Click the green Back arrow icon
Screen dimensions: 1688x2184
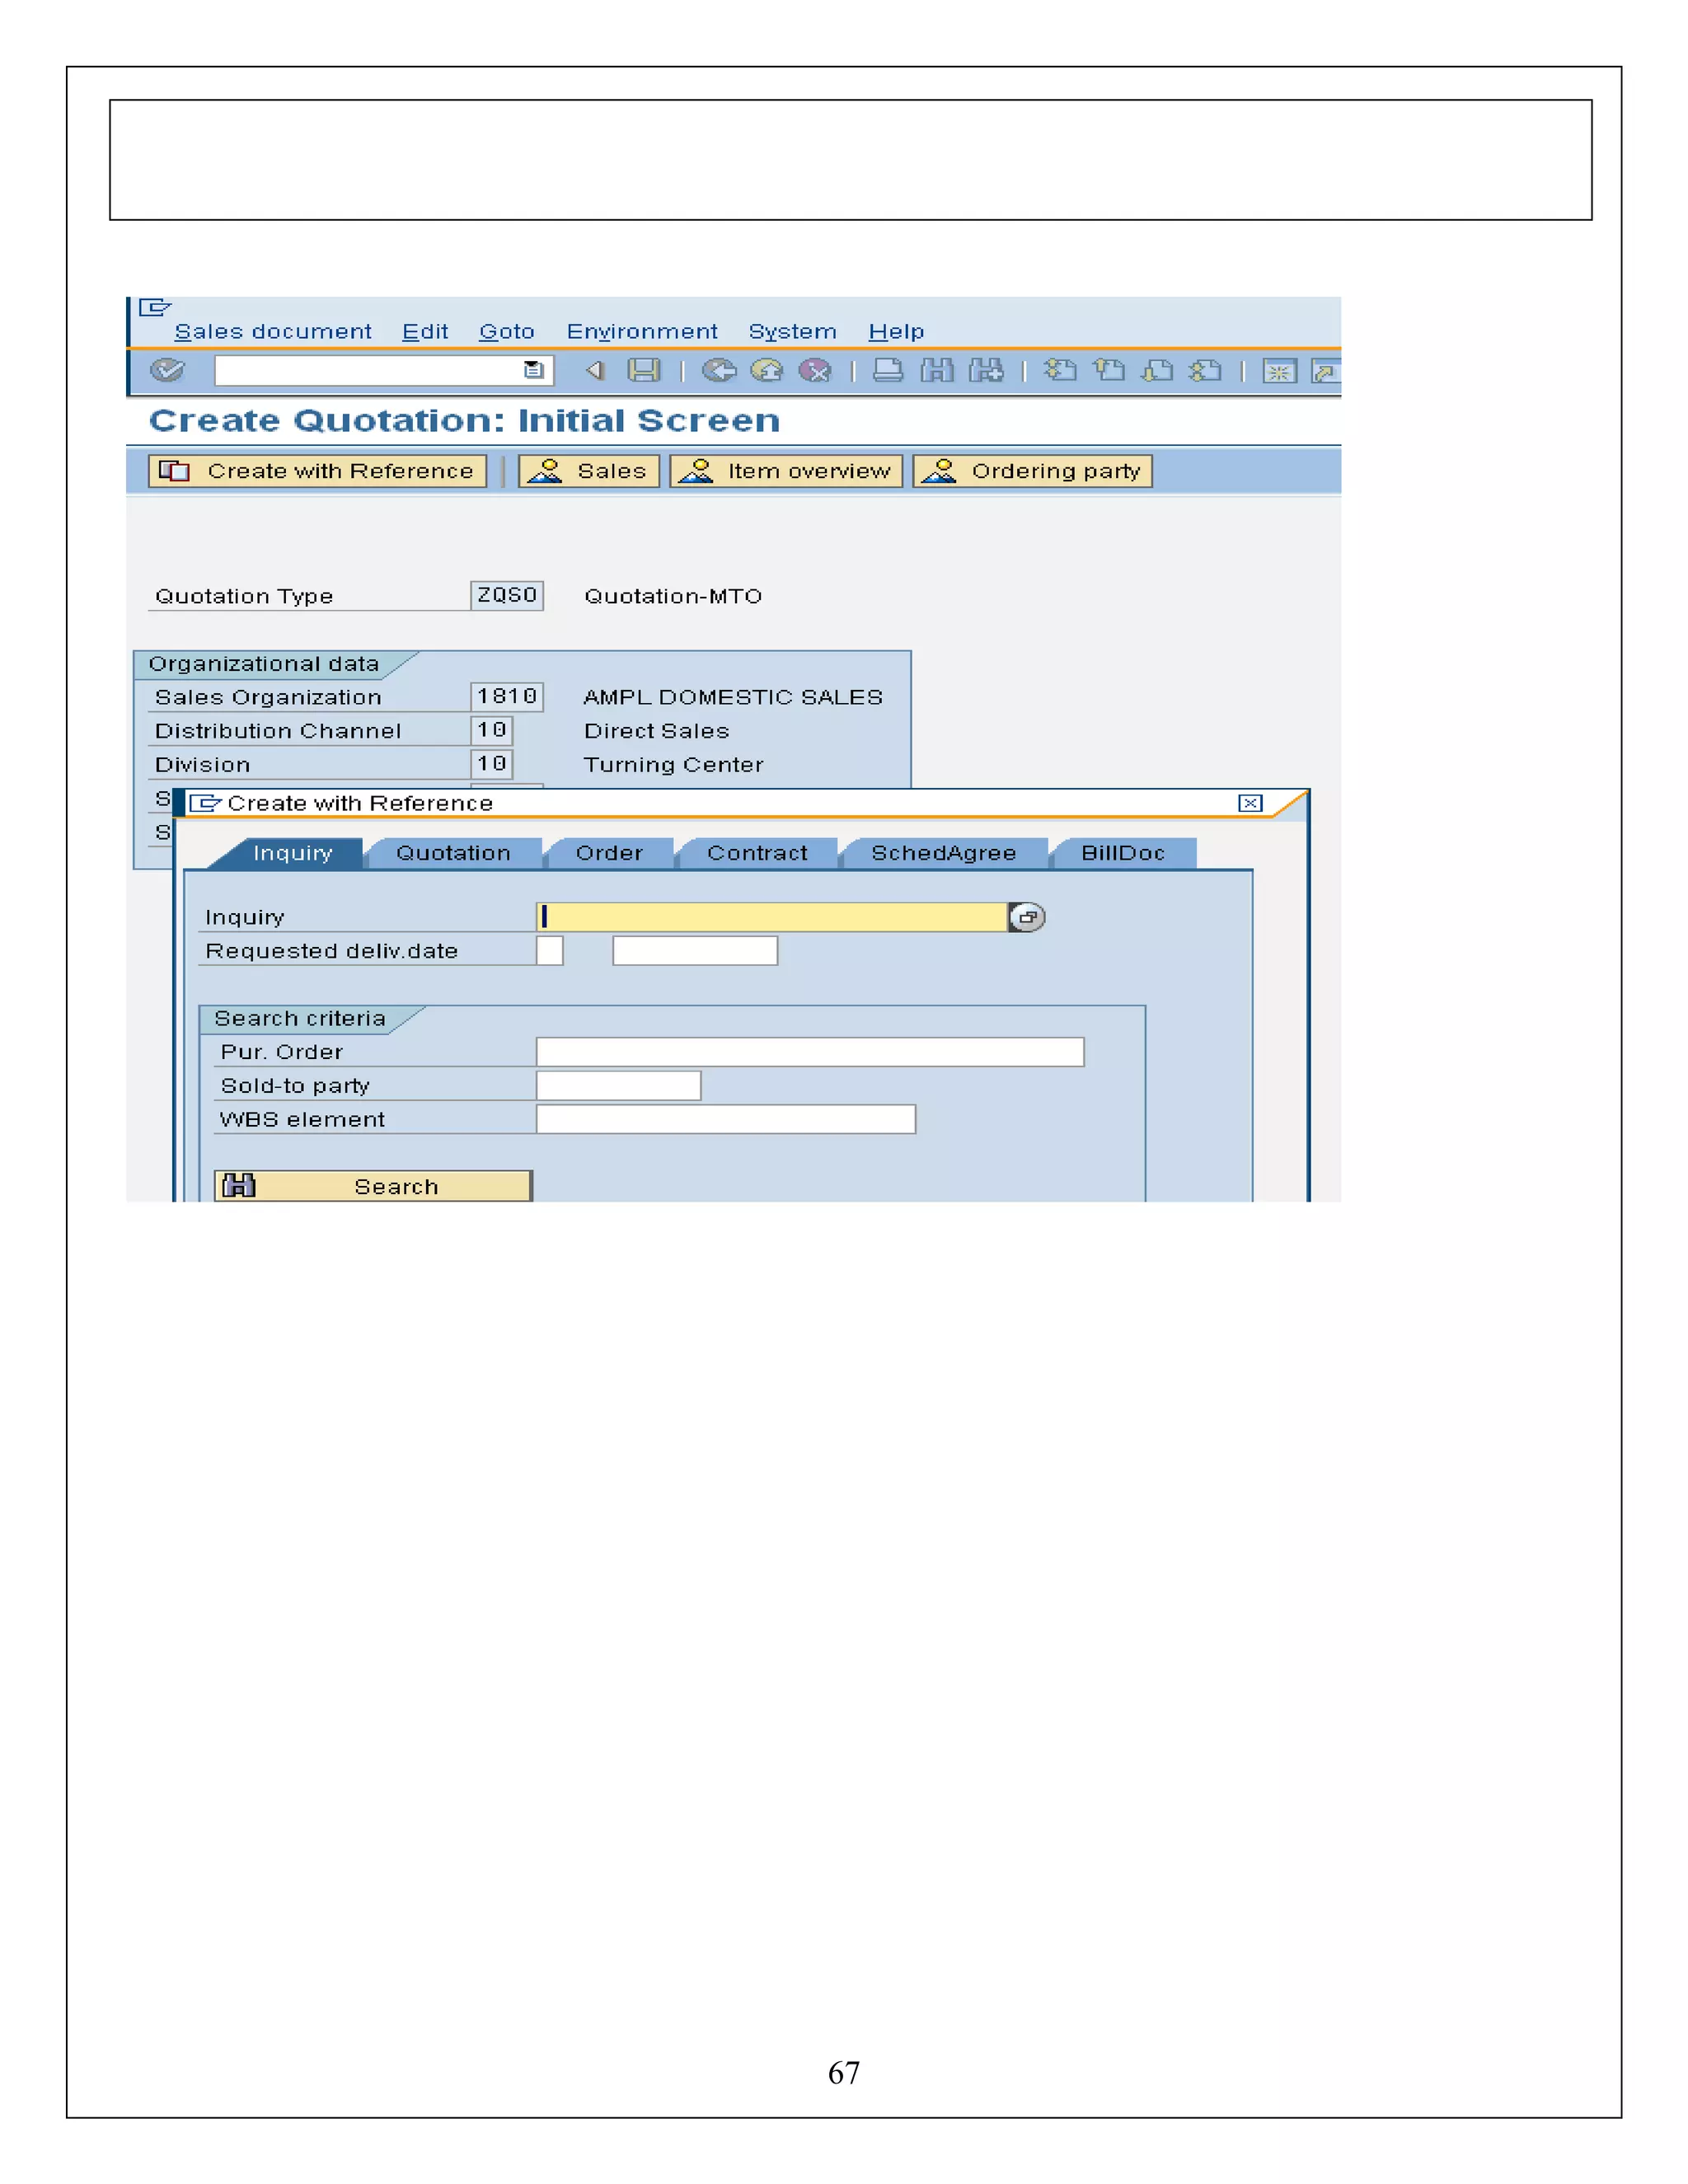(718, 371)
